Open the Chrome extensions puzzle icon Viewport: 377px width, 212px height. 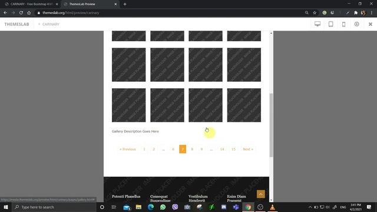[356, 13]
